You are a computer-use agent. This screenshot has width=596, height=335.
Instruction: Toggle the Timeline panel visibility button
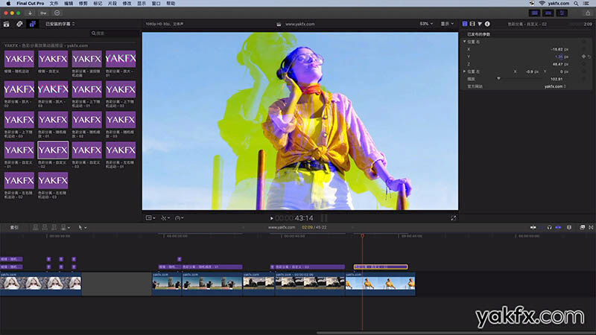(548, 13)
